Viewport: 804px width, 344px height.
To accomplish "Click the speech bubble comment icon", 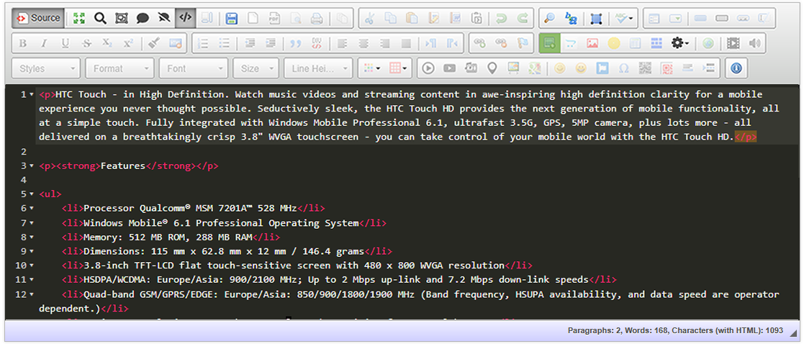I will 143,18.
